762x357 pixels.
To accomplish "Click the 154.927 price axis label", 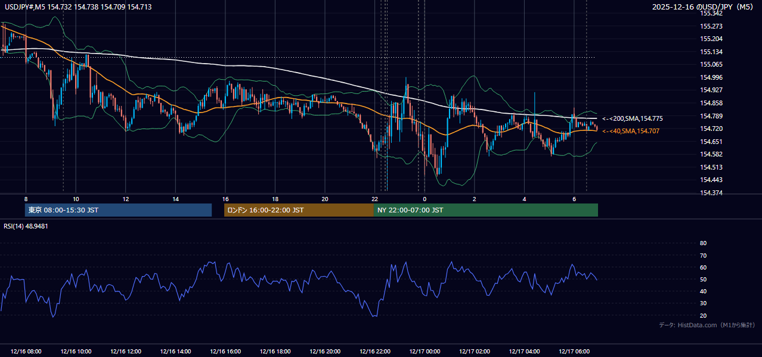I will 711,90.
